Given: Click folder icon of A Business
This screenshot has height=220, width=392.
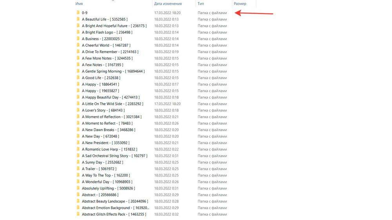Looking at the screenshot, I should point(78,38).
